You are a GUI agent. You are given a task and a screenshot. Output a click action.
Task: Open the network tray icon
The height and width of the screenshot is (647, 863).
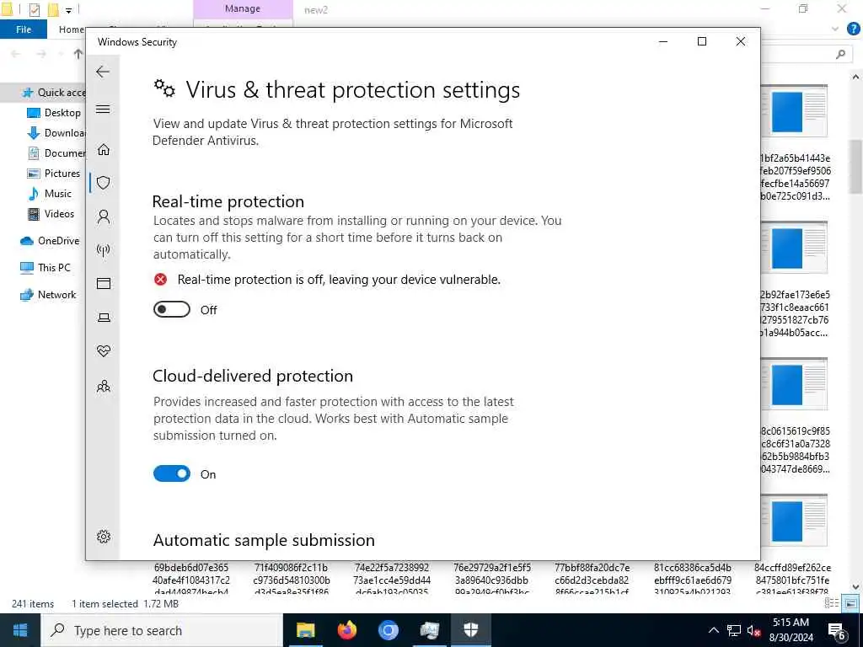(734, 630)
